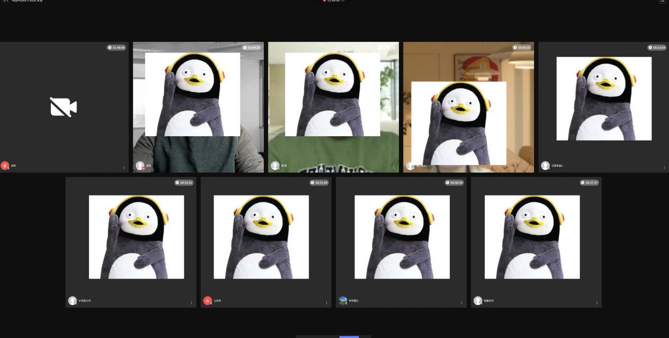Image resolution: width=669 pixels, height=338 pixels.
Task: Select the penguin image on the 00:27:37 tile
Action: point(532,237)
